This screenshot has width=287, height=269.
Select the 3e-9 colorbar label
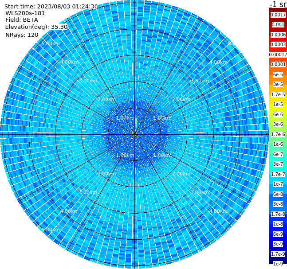point(278,244)
